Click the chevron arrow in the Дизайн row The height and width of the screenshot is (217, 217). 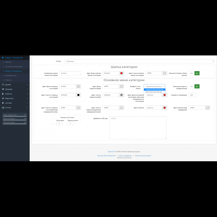pos(27,84)
